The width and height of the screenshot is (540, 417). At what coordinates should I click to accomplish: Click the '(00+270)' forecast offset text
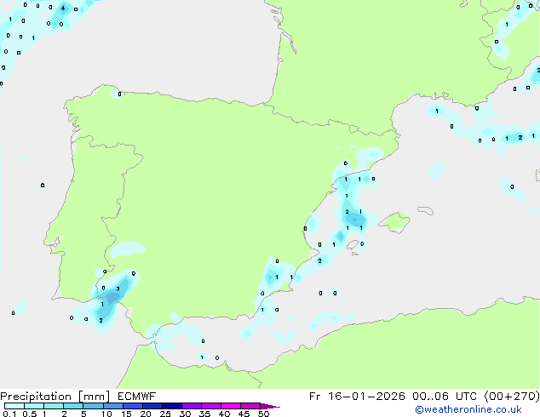point(512,397)
